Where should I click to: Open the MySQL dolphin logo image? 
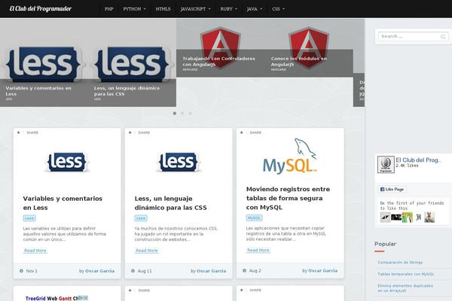(290, 157)
